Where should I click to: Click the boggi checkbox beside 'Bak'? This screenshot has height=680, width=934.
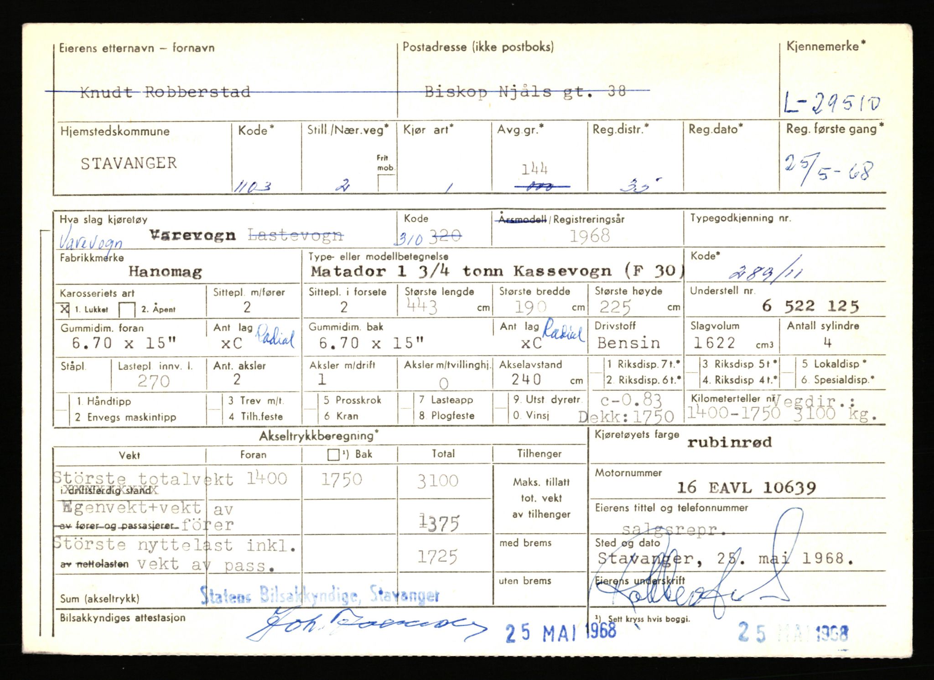click(x=333, y=455)
